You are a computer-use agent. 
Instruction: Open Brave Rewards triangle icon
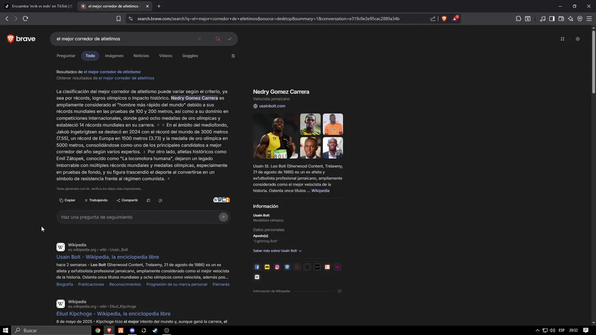455,19
